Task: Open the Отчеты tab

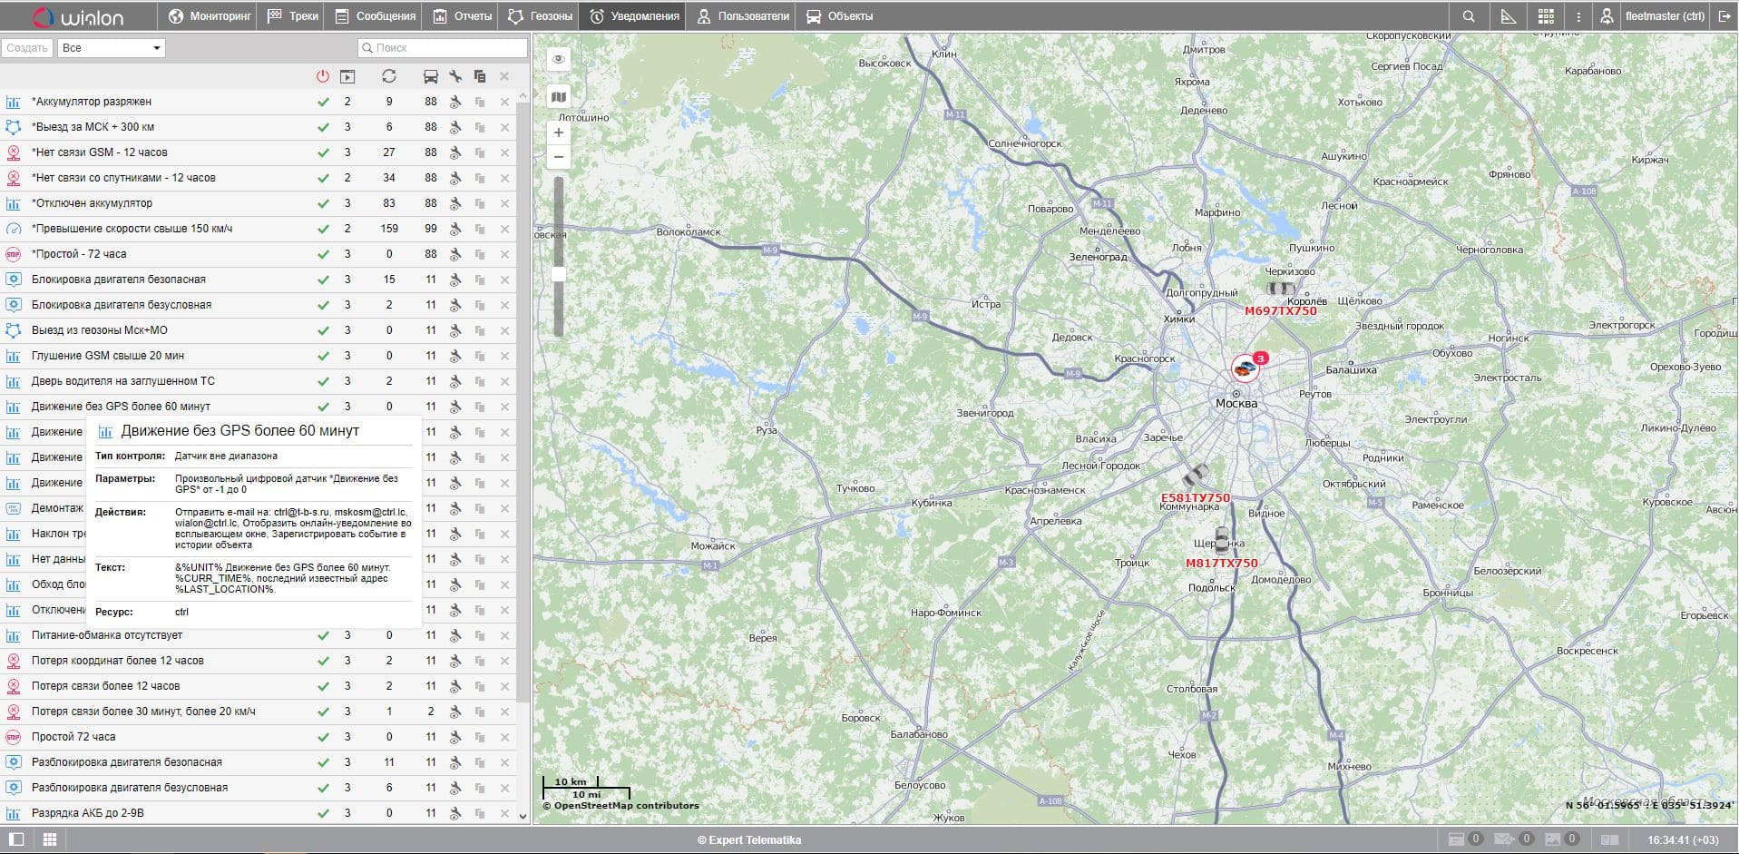Action: (x=463, y=16)
